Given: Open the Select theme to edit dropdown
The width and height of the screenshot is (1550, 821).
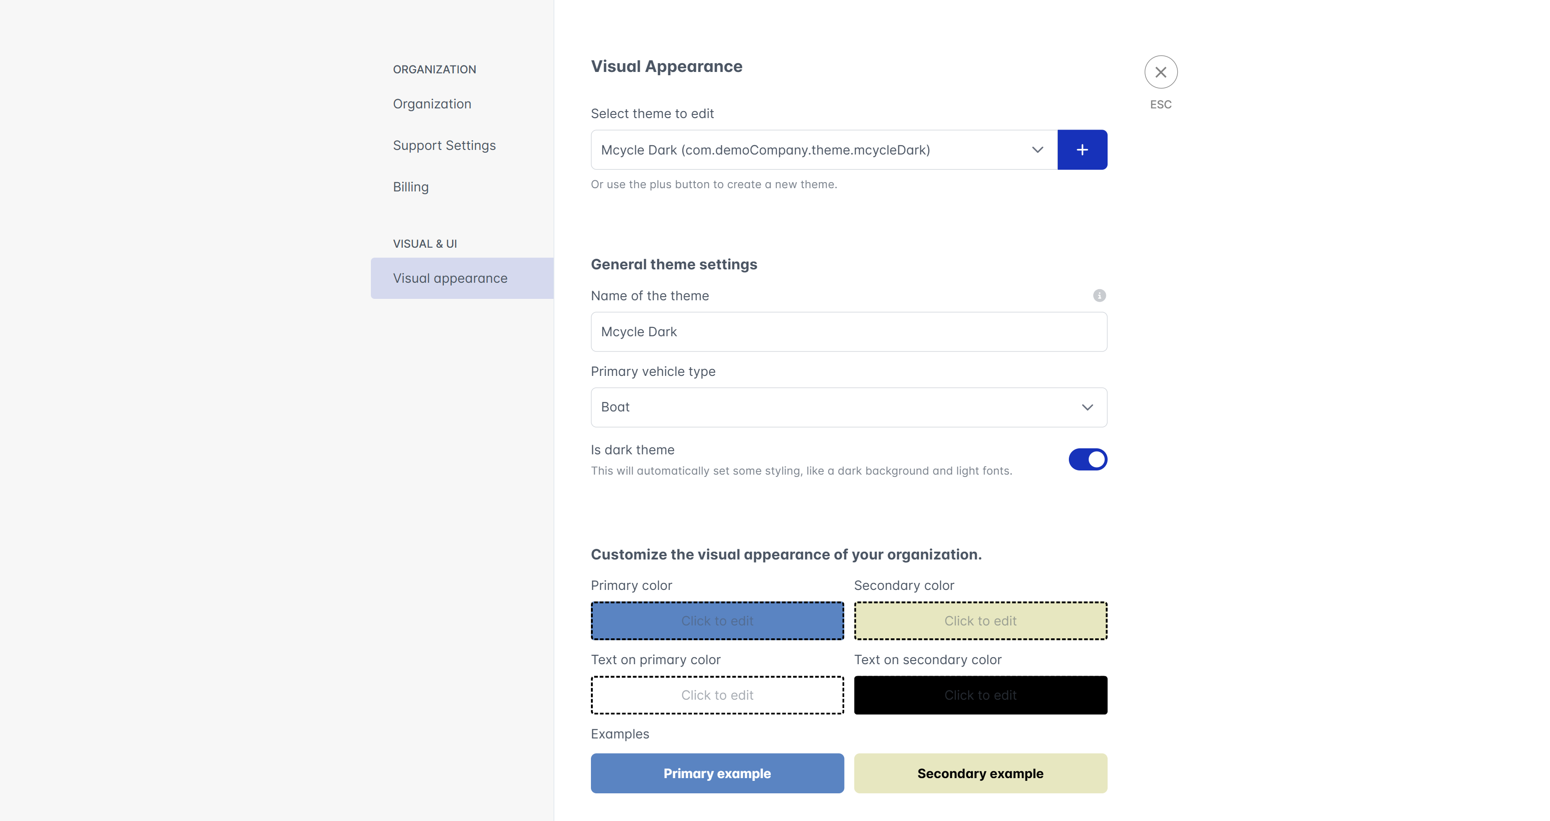Looking at the screenshot, I should click(823, 150).
